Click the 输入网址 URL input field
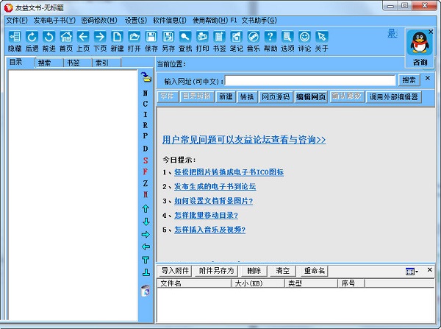Image resolution: width=441 pixels, height=329 pixels. coord(310,80)
